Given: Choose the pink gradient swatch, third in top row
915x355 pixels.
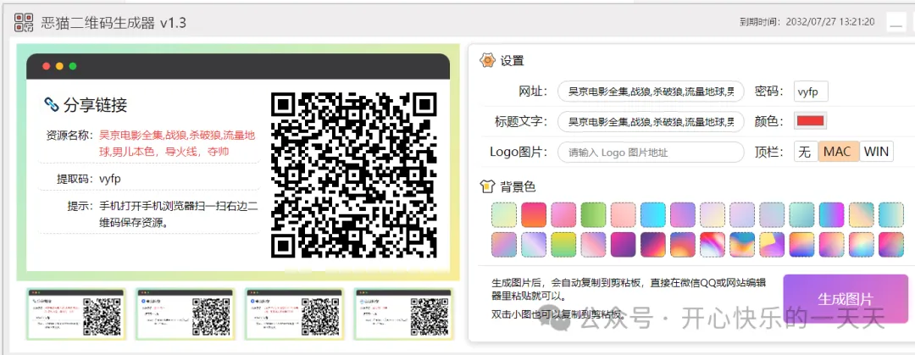Looking at the screenshot, I should tap(563, 214).
